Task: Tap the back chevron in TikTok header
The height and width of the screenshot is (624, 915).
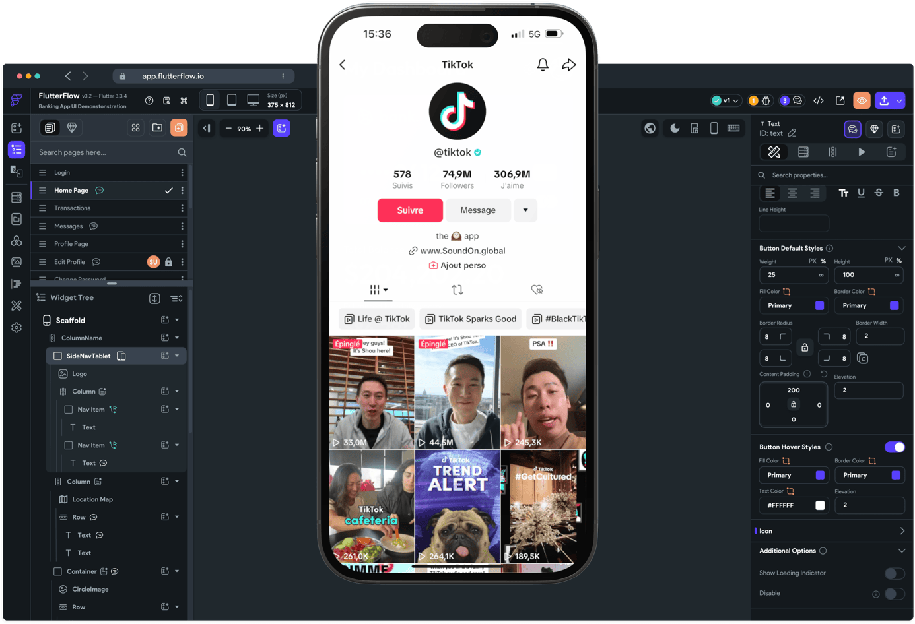Action: tap(342, 64)
